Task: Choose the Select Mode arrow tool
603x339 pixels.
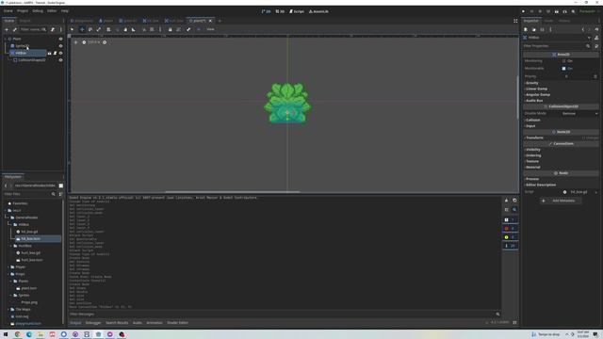Action: 72,29
